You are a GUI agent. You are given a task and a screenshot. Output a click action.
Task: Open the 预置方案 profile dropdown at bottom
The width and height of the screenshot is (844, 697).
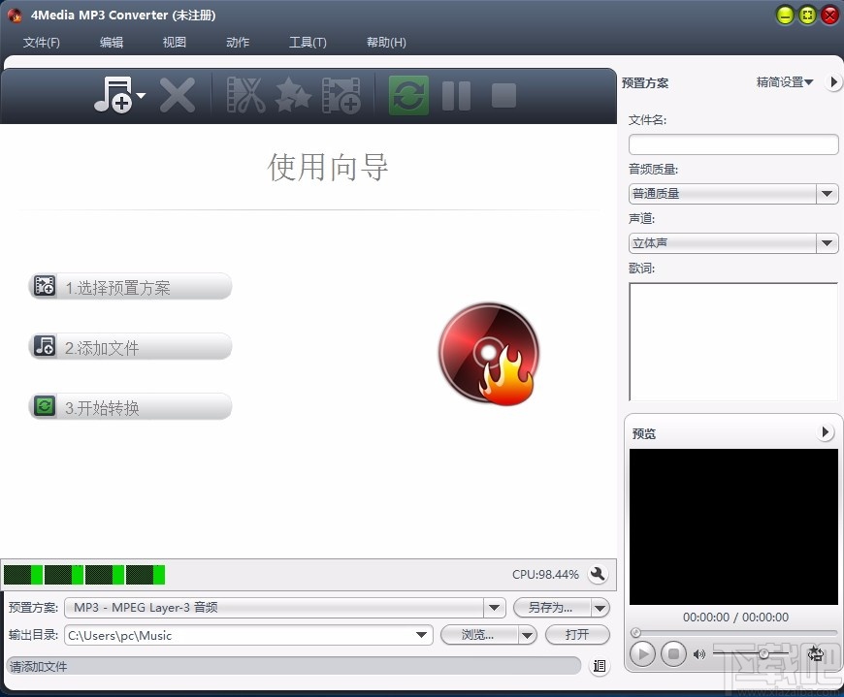point(495,608)
